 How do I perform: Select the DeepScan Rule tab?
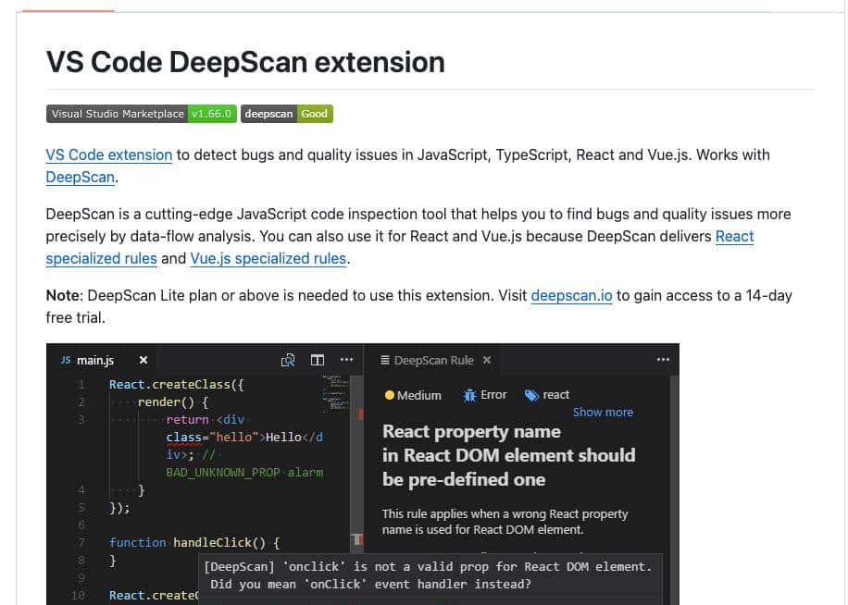pos(433,360)
